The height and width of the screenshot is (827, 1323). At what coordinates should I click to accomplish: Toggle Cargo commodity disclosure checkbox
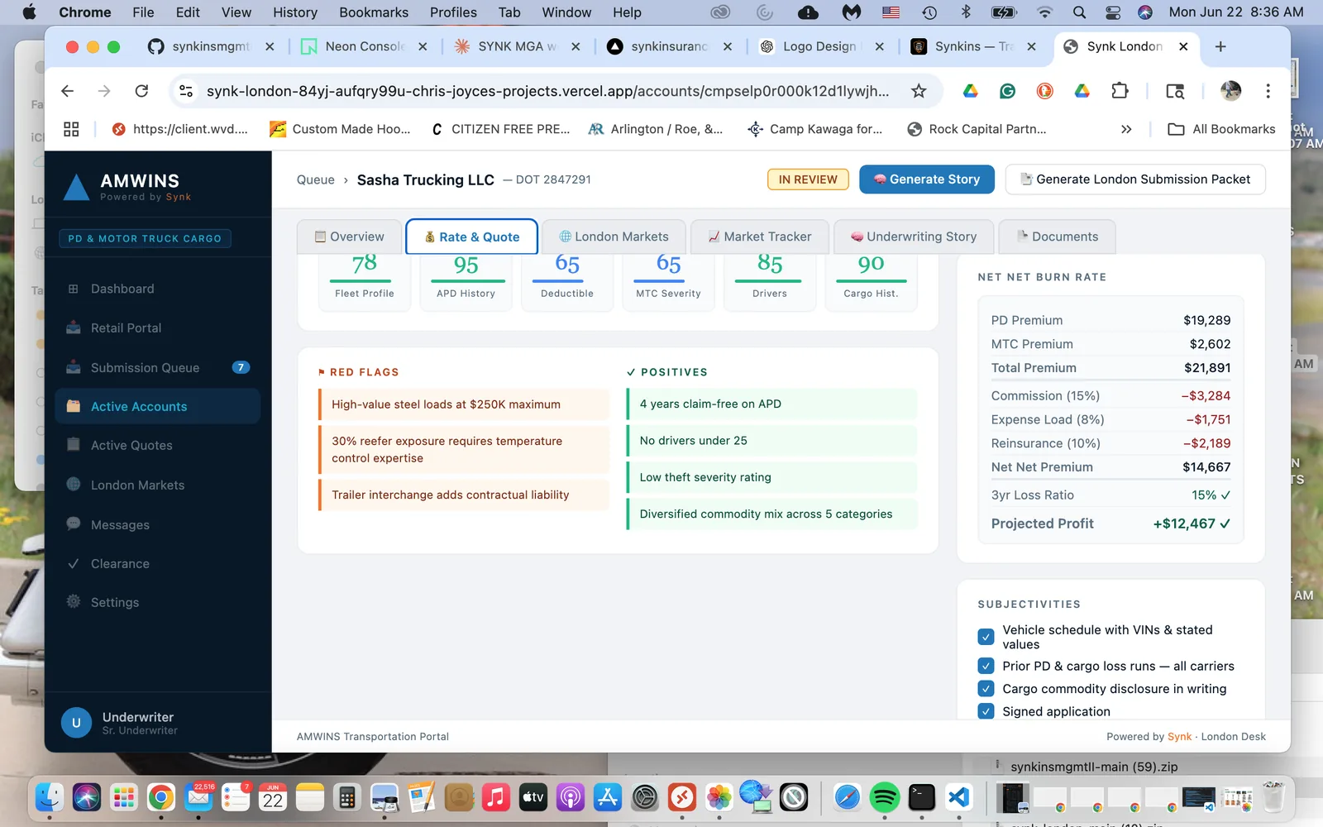coord(986,688)
